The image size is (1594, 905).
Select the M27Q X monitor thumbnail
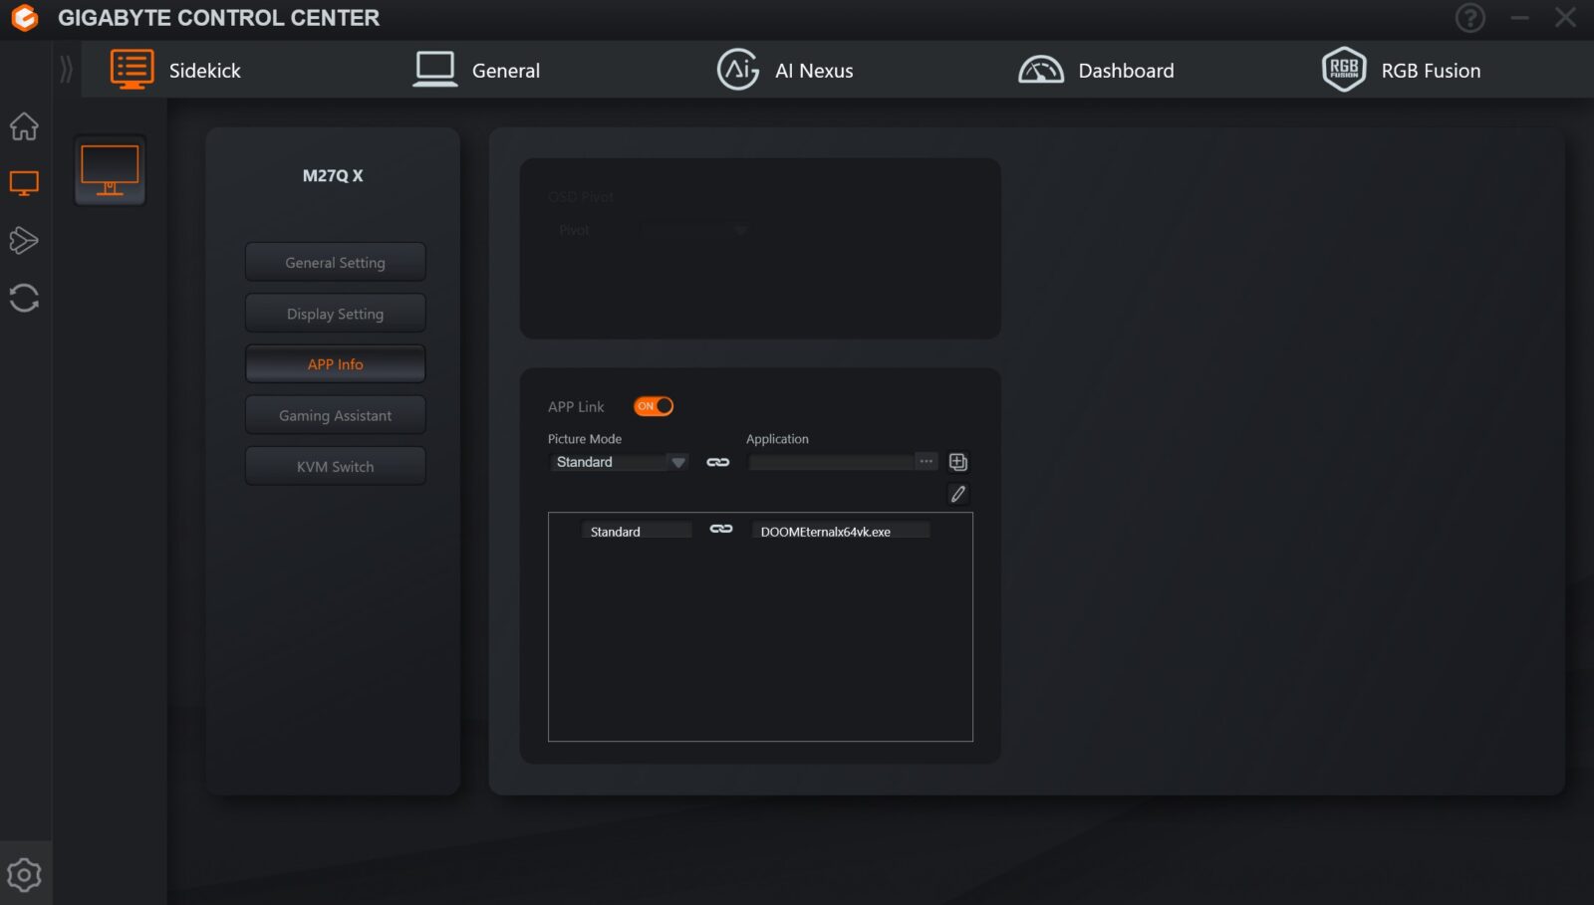coord(110,170)
